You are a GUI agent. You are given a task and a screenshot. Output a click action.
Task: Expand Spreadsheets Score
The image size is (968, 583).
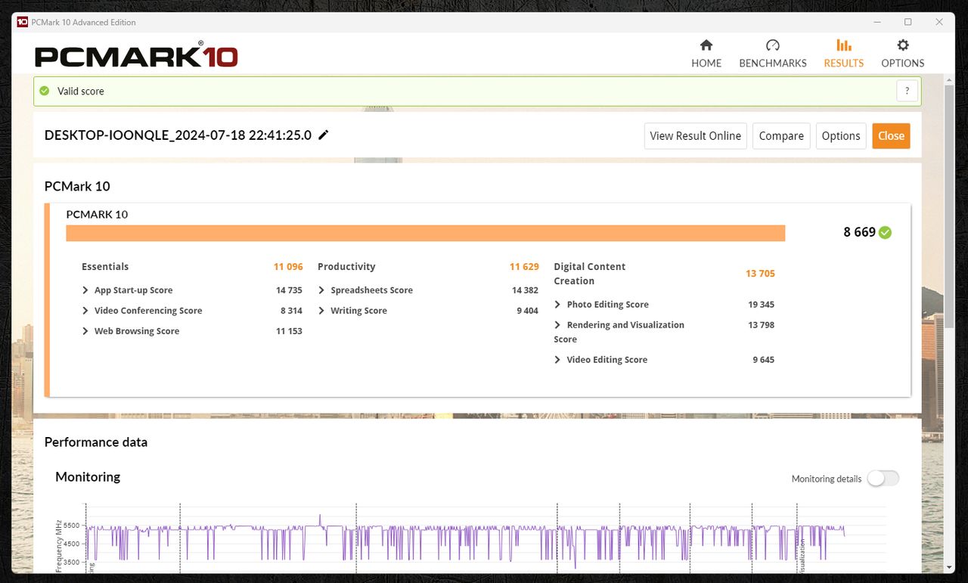click(x=321, y=290)
